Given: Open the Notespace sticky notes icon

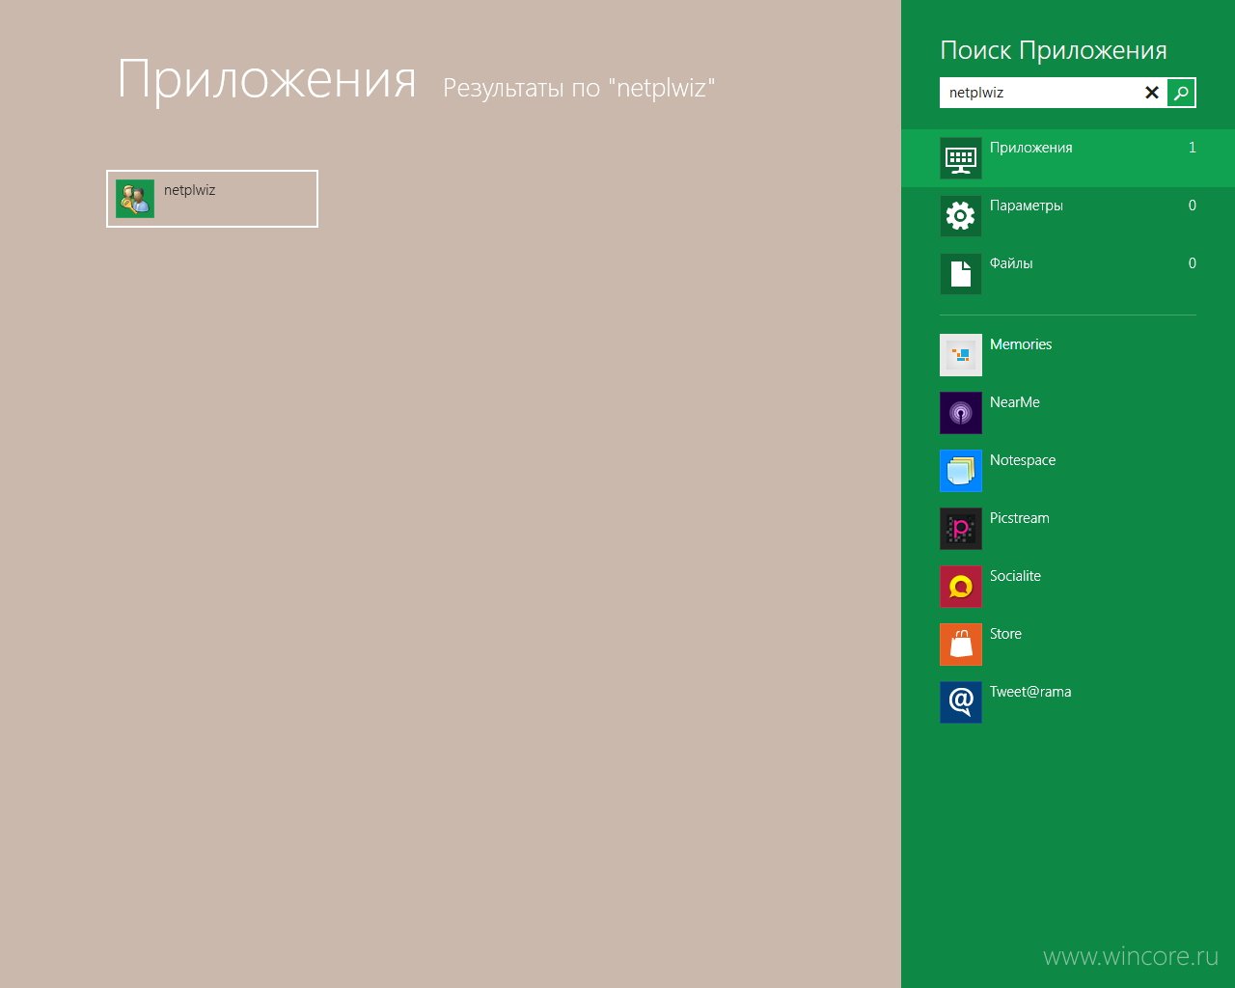Looking at the screenshot, I should 961,471.
